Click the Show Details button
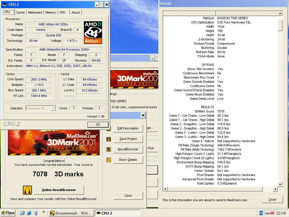The image size is (289, 217). (128, 160)
